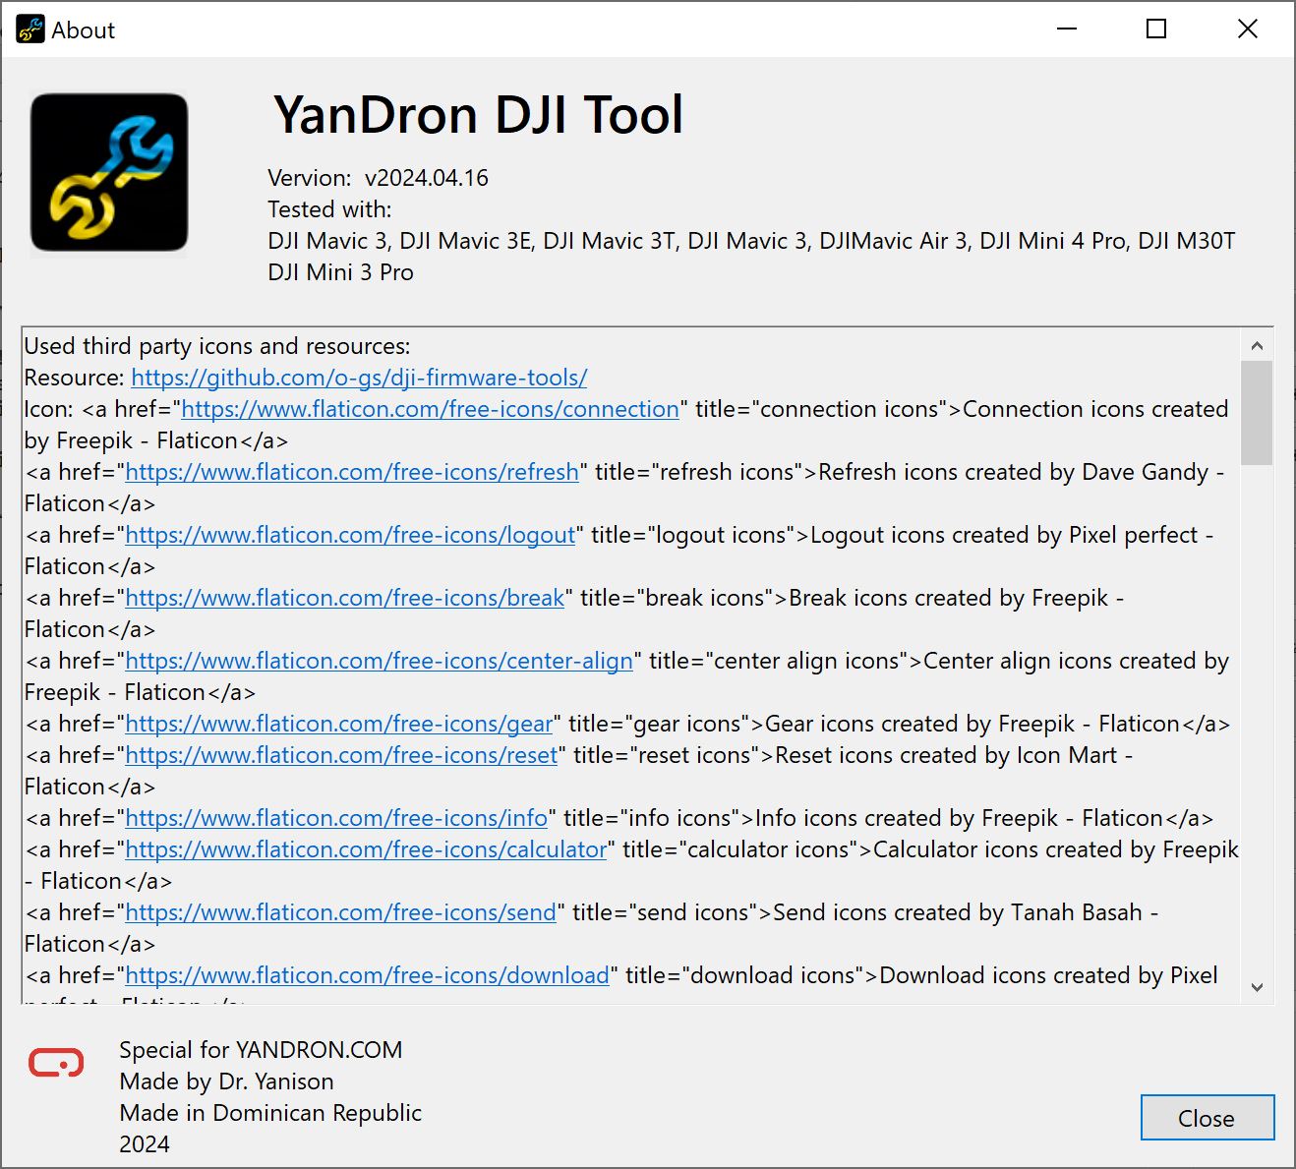Click the scrollbar down arrow
The image size is (1296, 1169).
coord(1257,987)
